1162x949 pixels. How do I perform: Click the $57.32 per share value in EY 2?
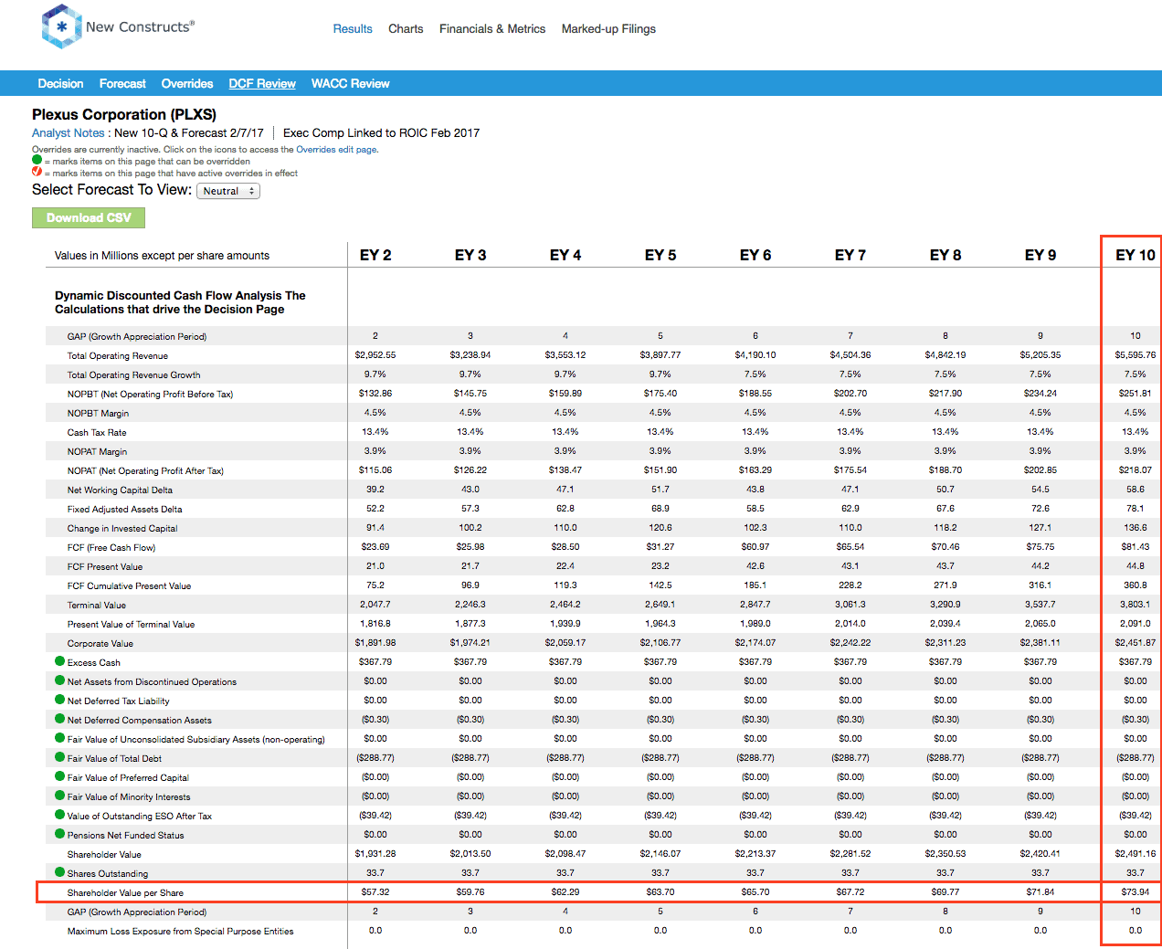tap(375, 891)
